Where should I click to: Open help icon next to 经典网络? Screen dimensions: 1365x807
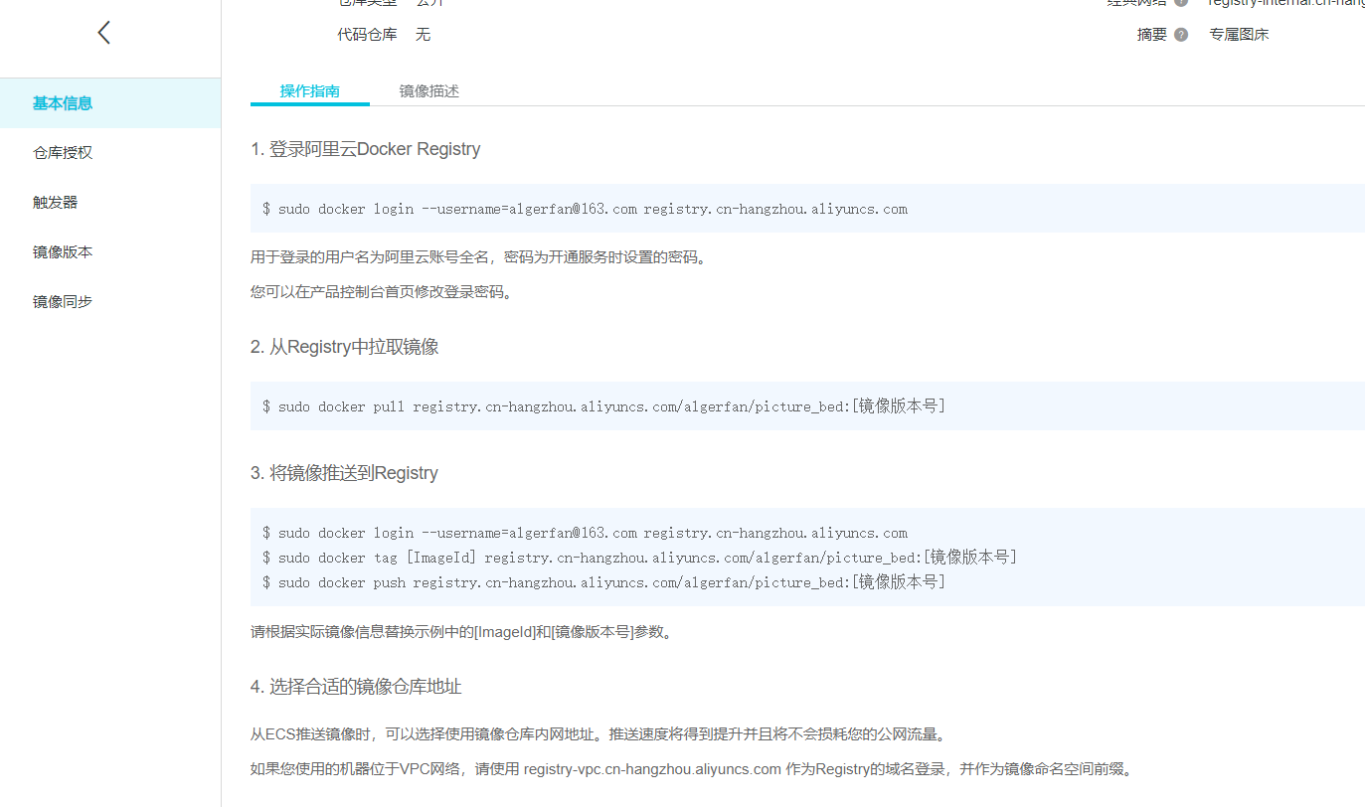pyautogui.click(x=1181, y=2)
